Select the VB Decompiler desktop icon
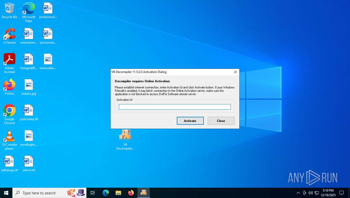This screenshot has width=350, height=198. click(125, 140)
